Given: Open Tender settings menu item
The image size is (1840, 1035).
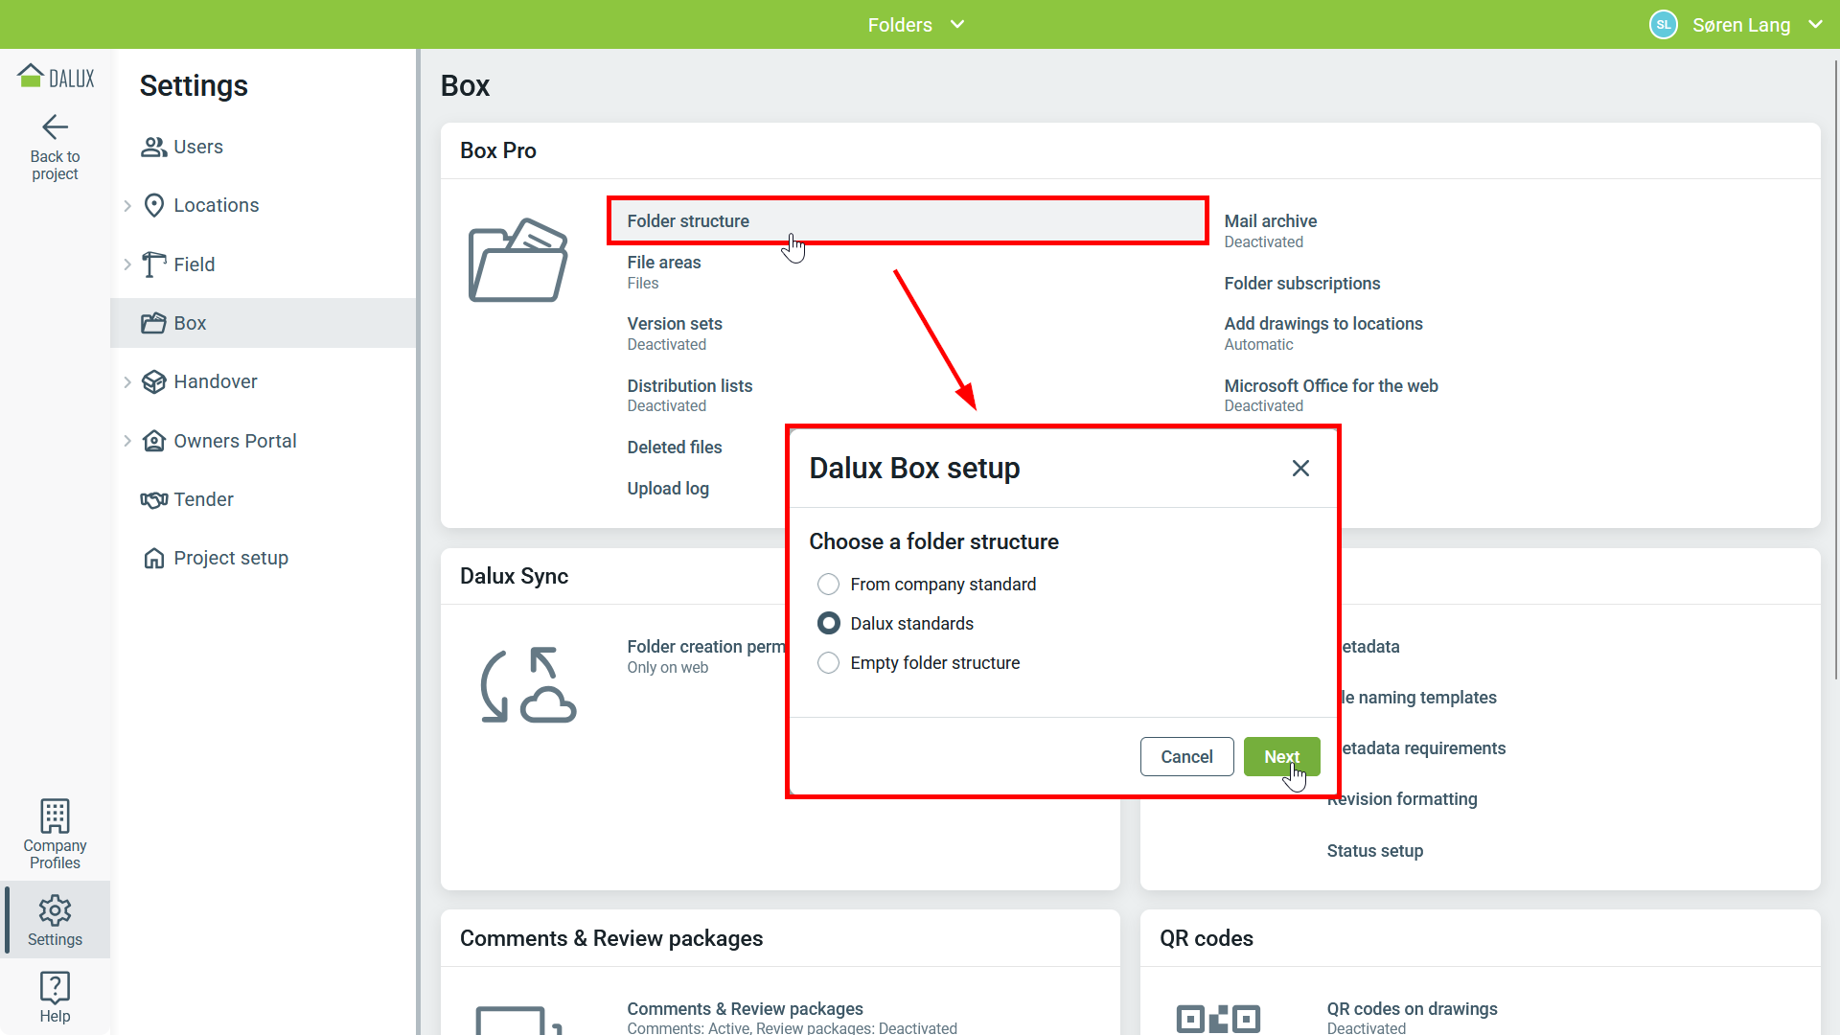Looking at the screenshot, I should coord(203,500).
